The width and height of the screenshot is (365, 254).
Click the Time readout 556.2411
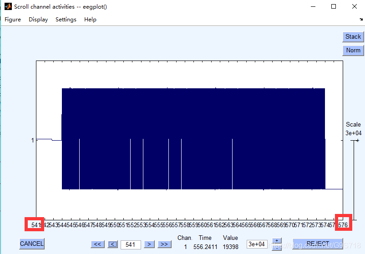point(205,247)
